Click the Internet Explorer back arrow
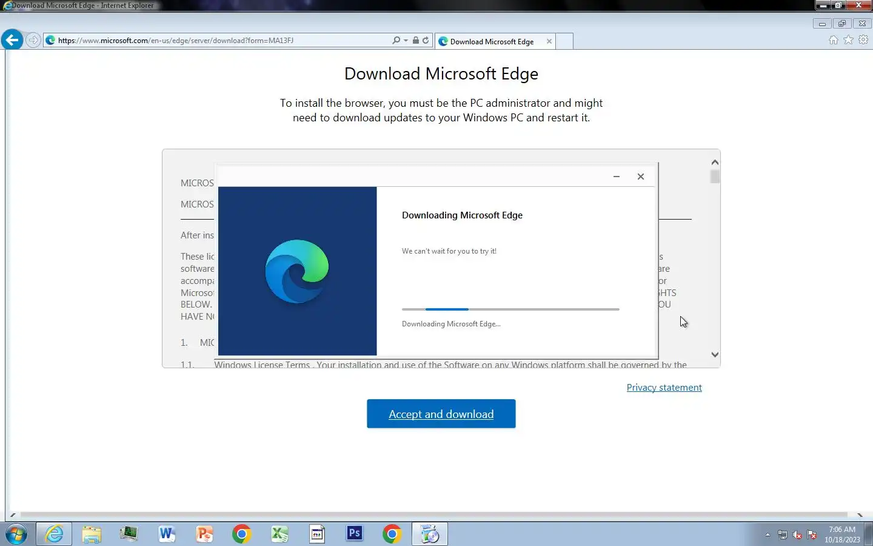 tap(12, 40)
